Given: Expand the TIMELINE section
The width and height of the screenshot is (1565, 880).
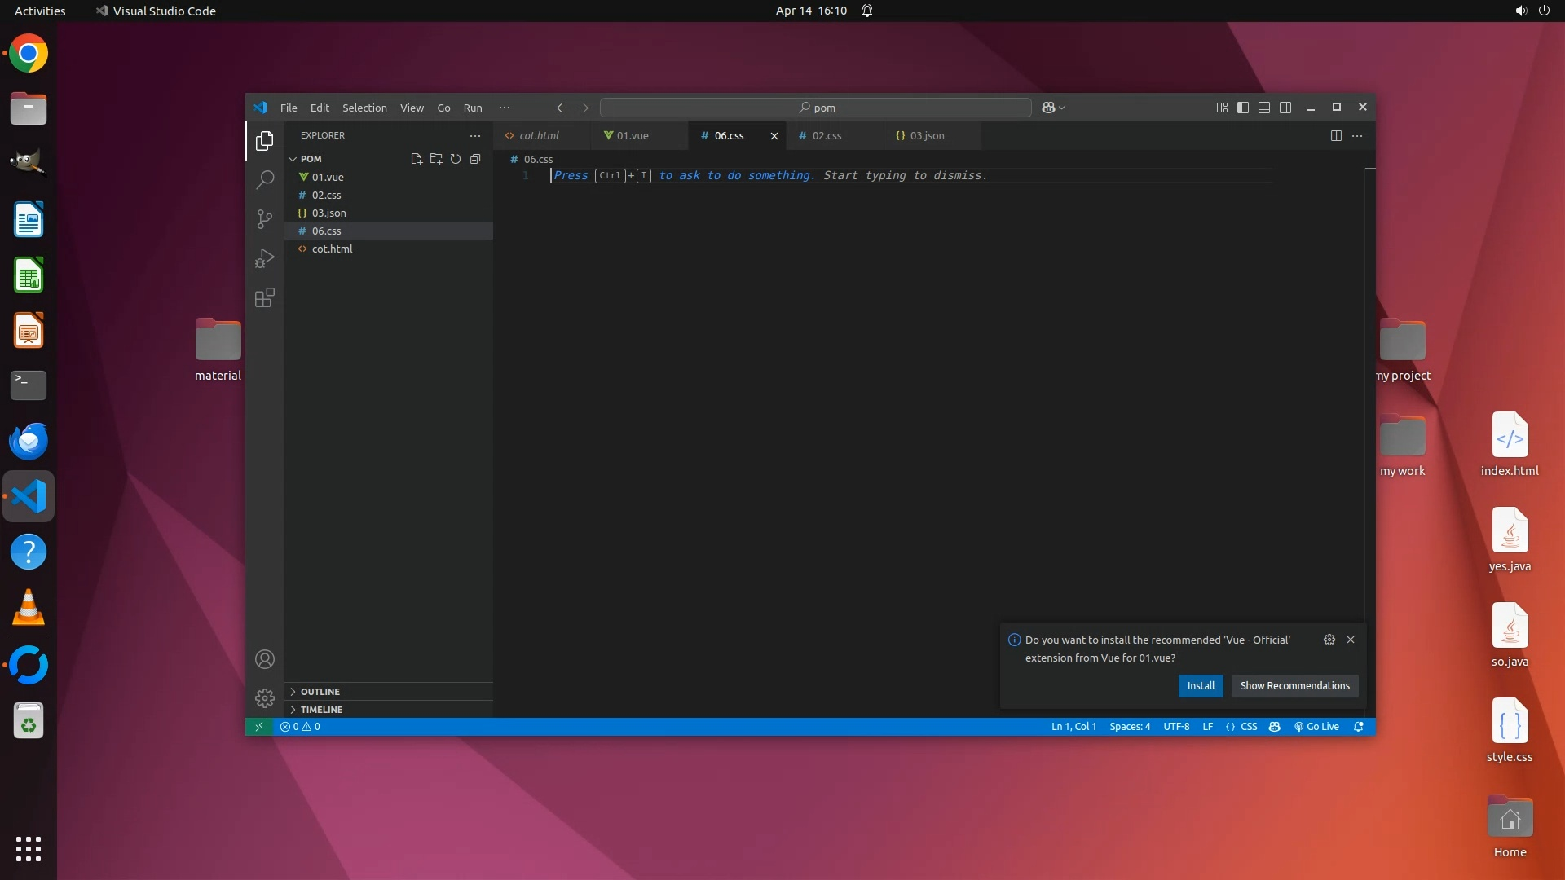Looking at the screenshot, I should 321,710.
